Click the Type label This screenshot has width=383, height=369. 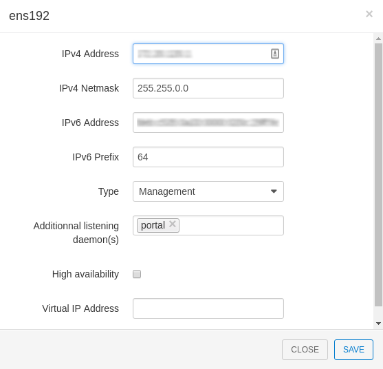[x=109, y=191]
